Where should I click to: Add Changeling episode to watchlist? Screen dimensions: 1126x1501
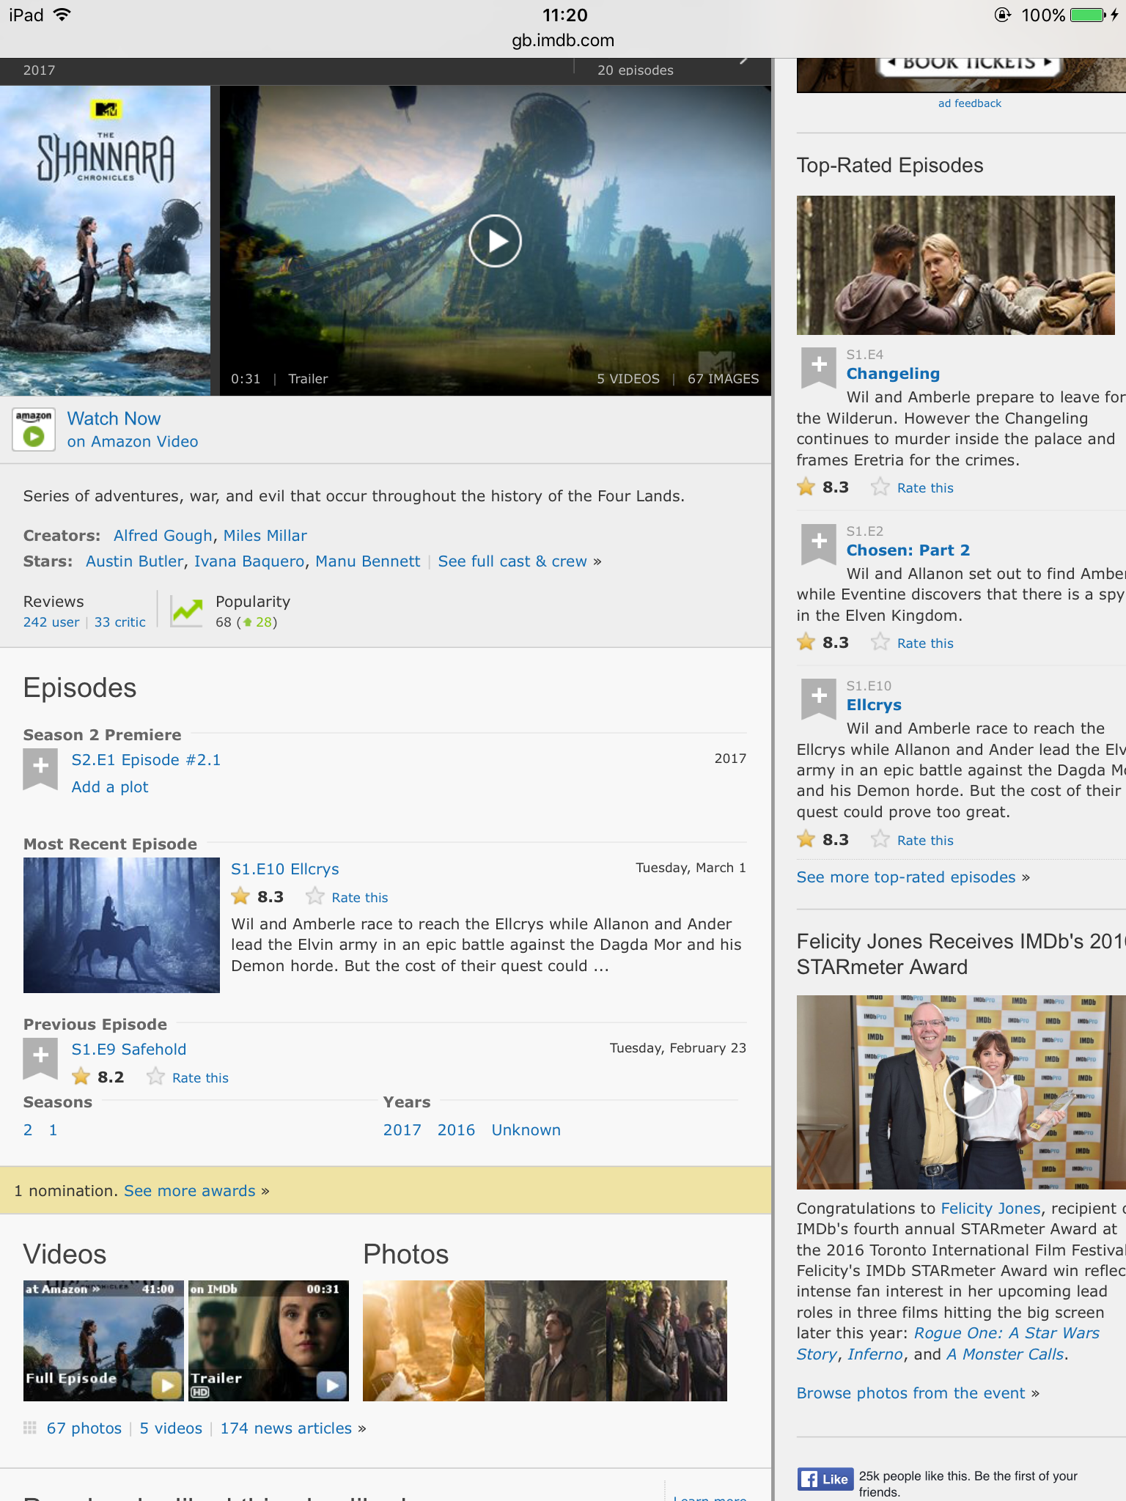click(819, 366)
